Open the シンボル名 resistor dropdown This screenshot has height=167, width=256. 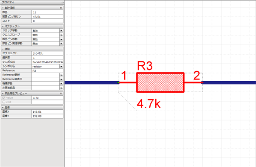pyautogui.click(x=61, y=67)
